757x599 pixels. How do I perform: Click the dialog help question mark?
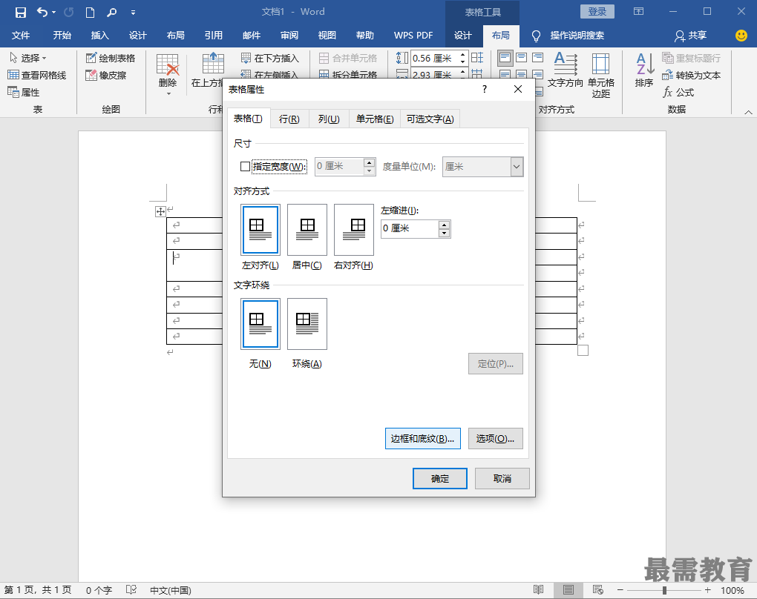(484, 89)
